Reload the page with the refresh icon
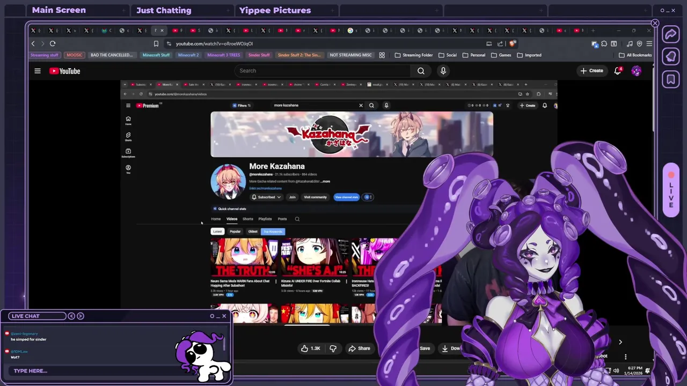Viewport: 687px width, 386px height. pyautogui.click(x=53, y=43)
